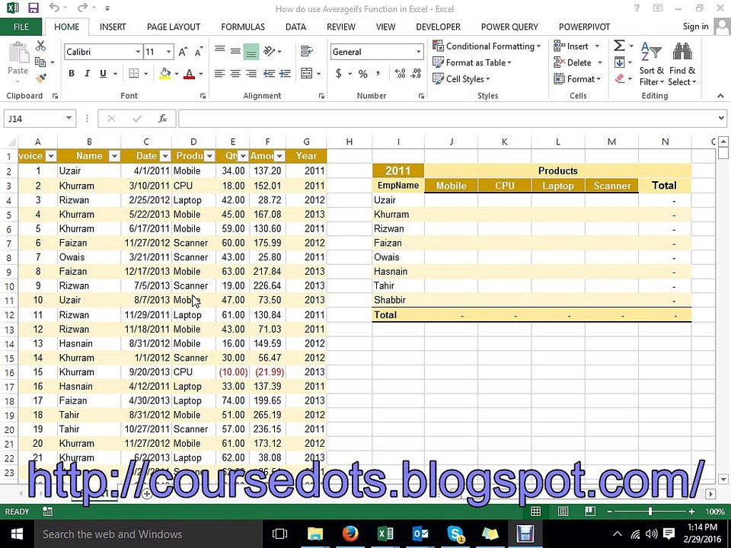Switch to the INSERT tab
Image resolution: width=731 pixels, height=548 pixels.
(x=113, y=27)
